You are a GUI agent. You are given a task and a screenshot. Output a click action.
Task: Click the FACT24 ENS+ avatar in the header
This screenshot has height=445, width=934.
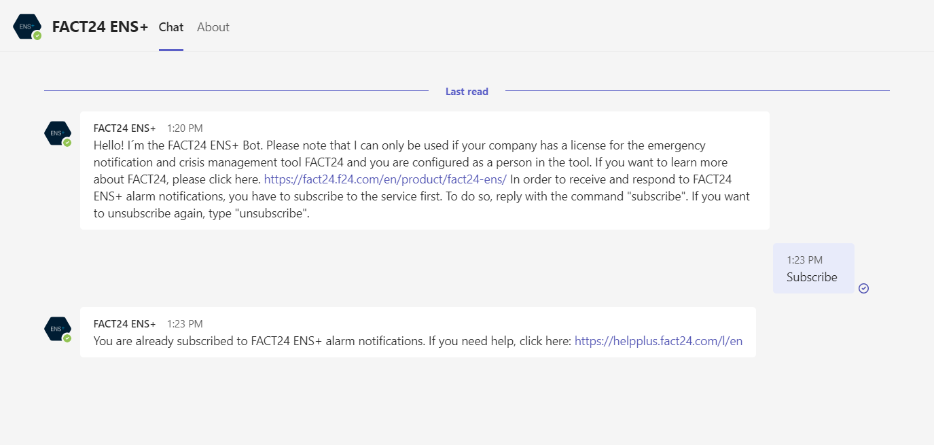26,26
